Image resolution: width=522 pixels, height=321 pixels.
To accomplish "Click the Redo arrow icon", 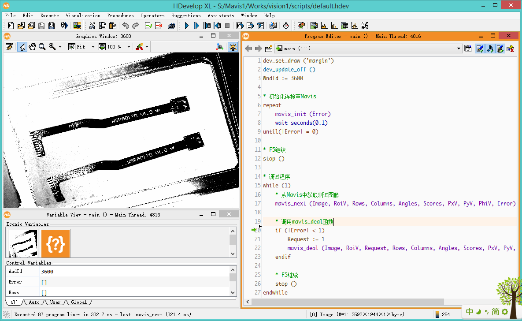I will (x=136, y=26).
